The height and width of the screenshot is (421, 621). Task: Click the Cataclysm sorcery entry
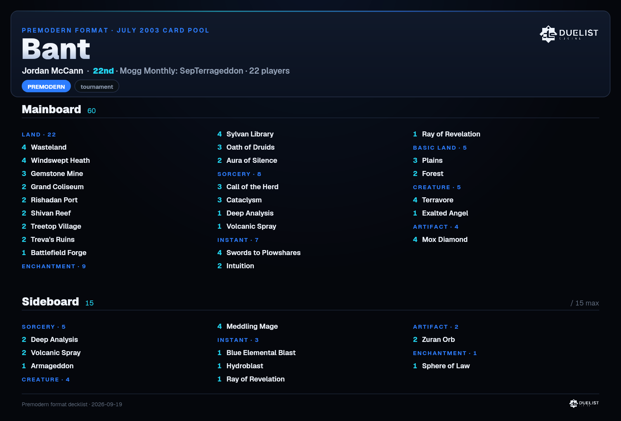239,200
